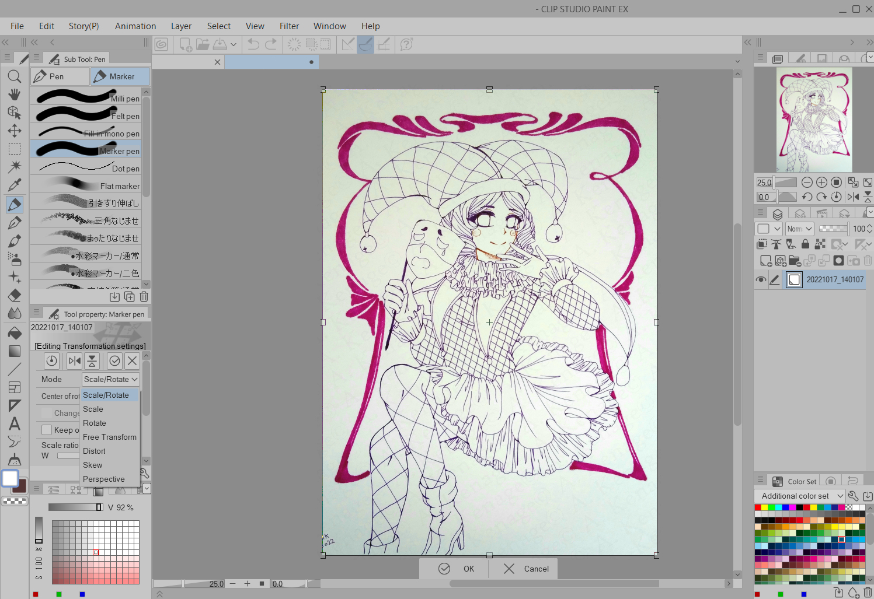Click the layer opacity slider

pyautogui.click(x=834, y=229)
